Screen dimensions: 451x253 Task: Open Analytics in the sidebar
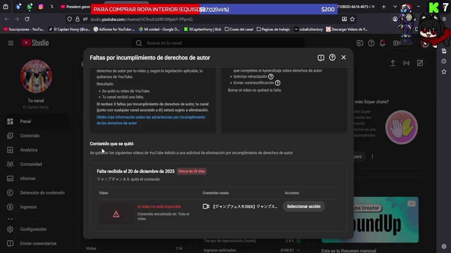(x=36, y=150)
